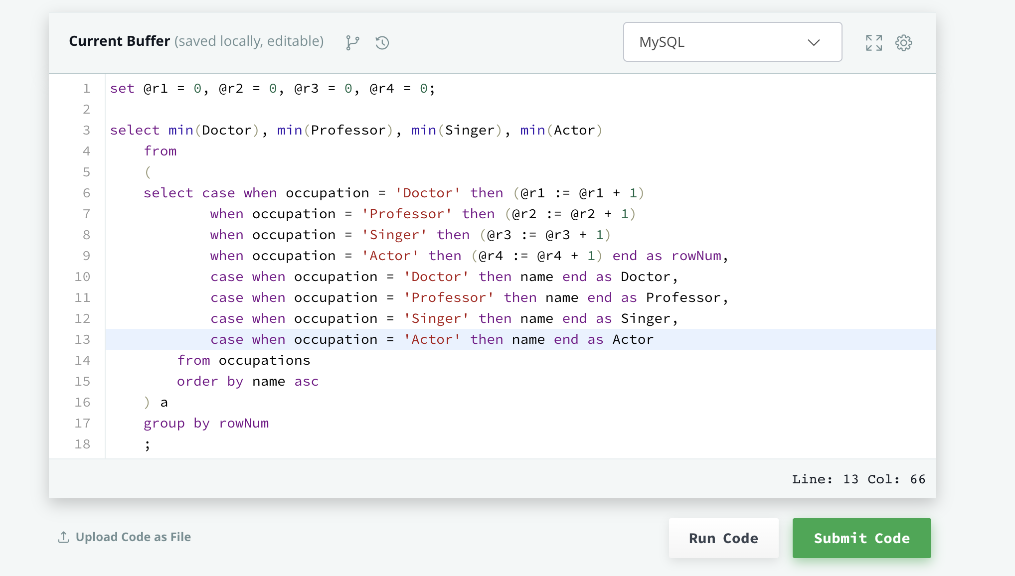Click the Current Buffer heading label
Screen dimensions: 1015x576
click(x=120, y=41)
